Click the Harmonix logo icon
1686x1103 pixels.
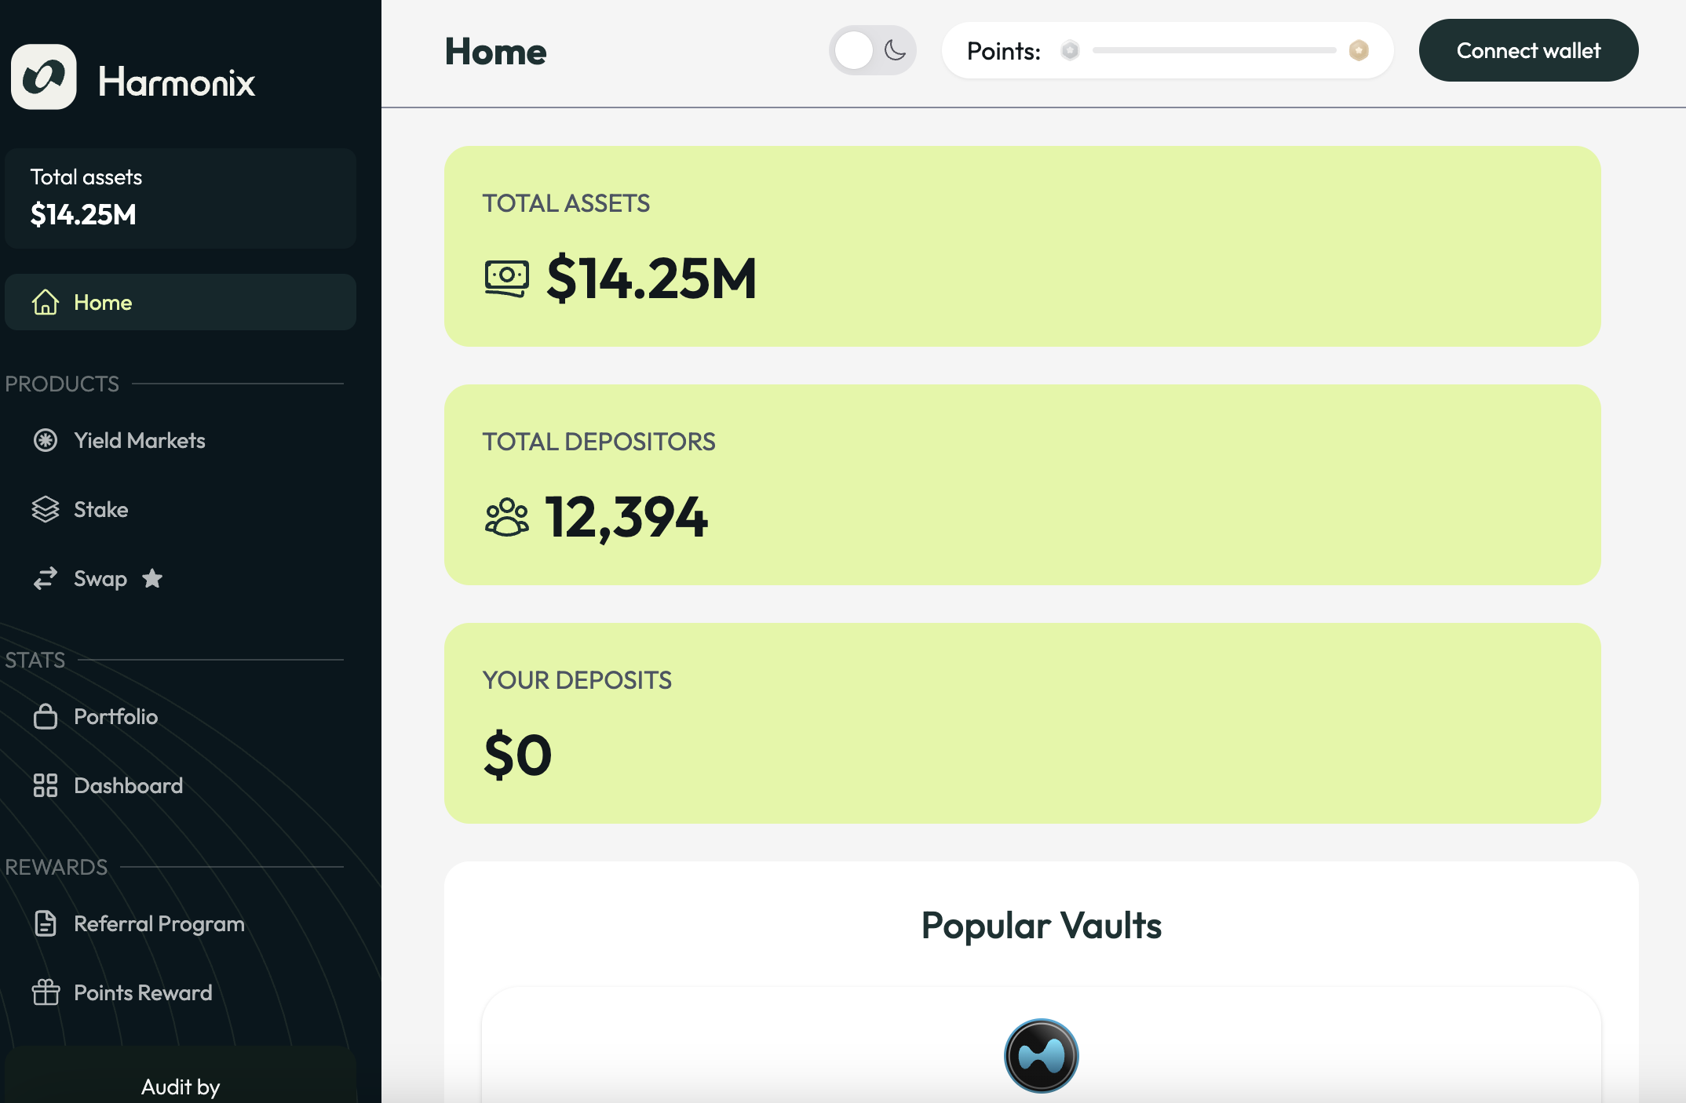click(44, 77)
